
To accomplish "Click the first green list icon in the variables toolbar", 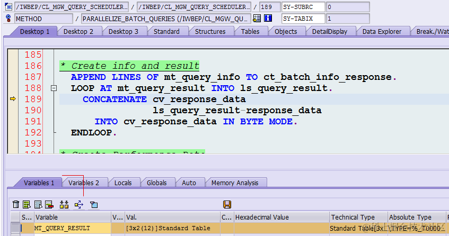I will [27, 204].
